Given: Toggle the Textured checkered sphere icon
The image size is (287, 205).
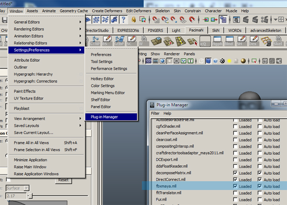Looking at the screenshot, I should [x=222, y=61].
